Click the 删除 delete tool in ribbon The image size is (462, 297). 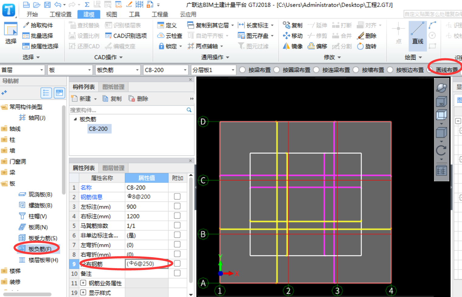[x=367, y=36]
